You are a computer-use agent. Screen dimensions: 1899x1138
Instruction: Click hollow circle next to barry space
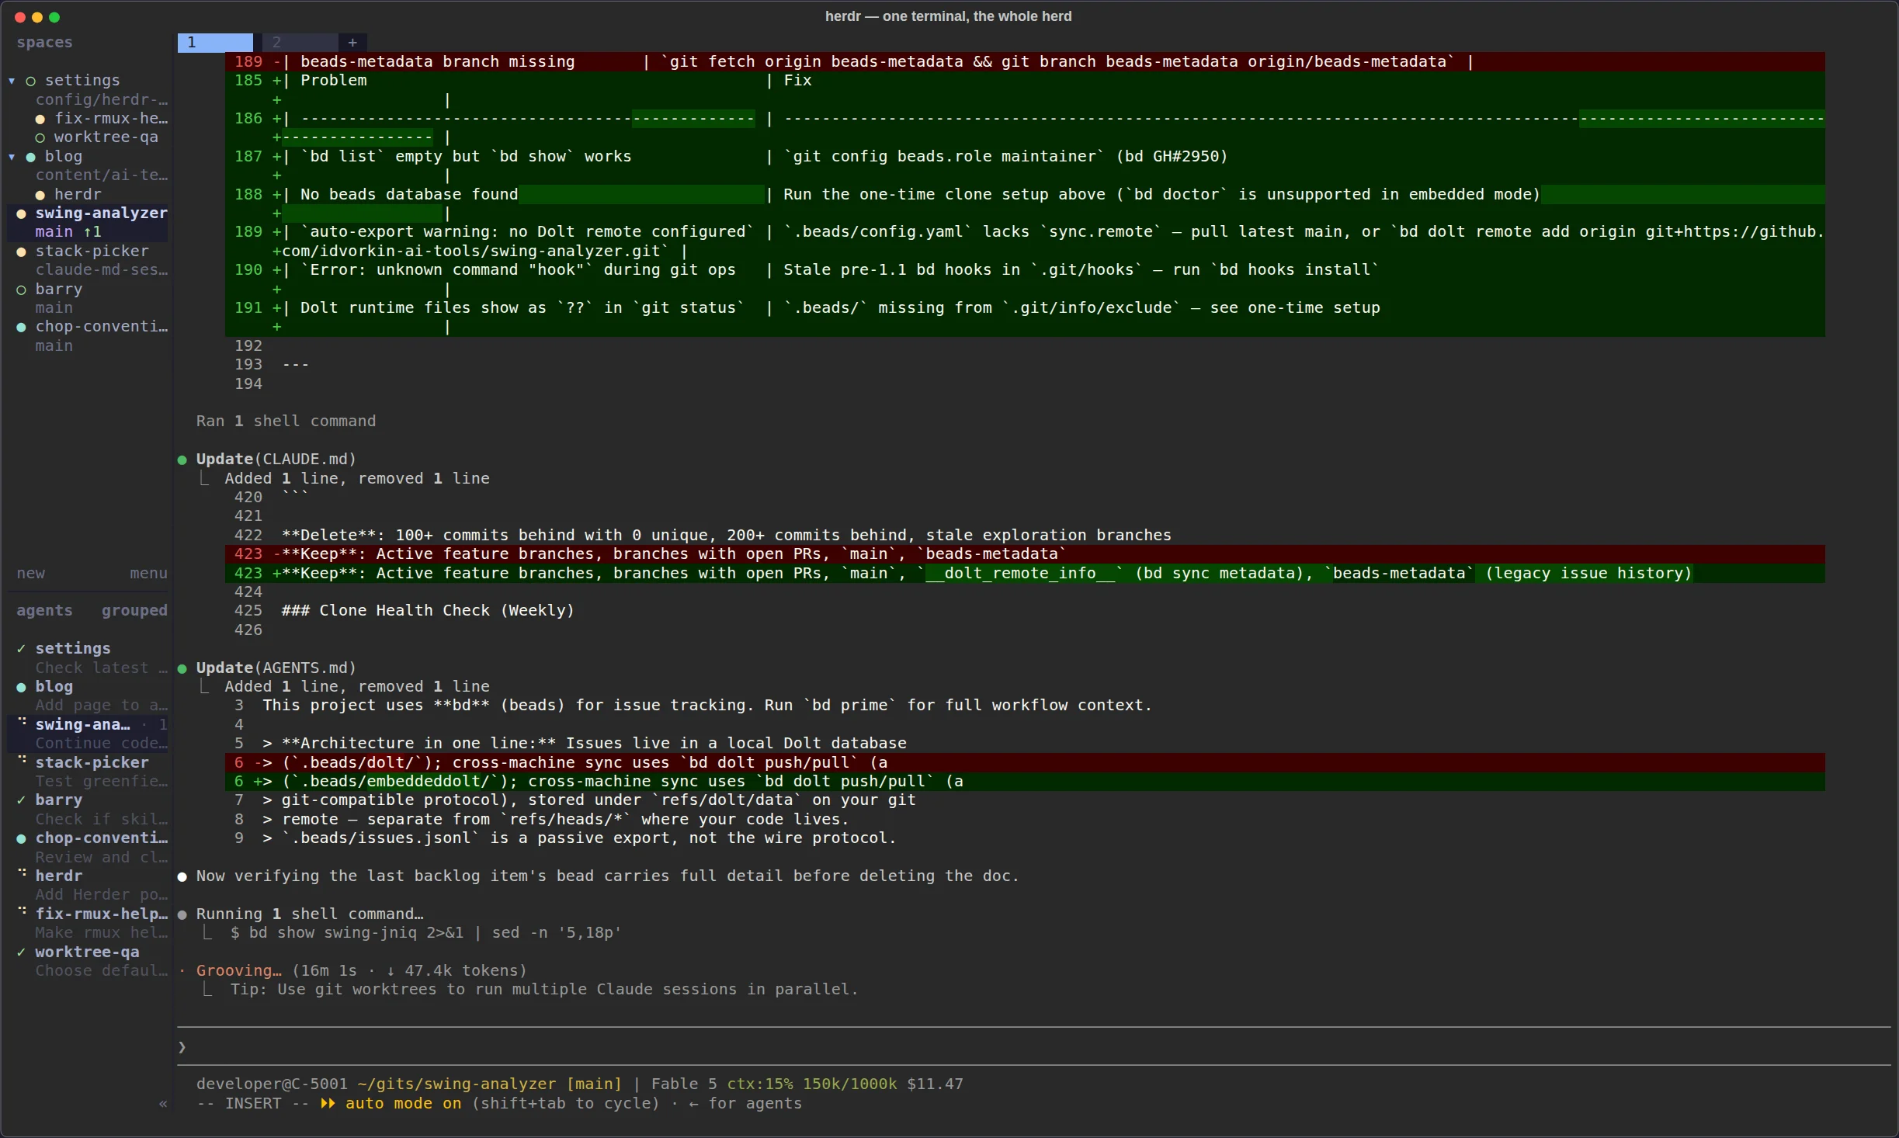click(21, 290)
